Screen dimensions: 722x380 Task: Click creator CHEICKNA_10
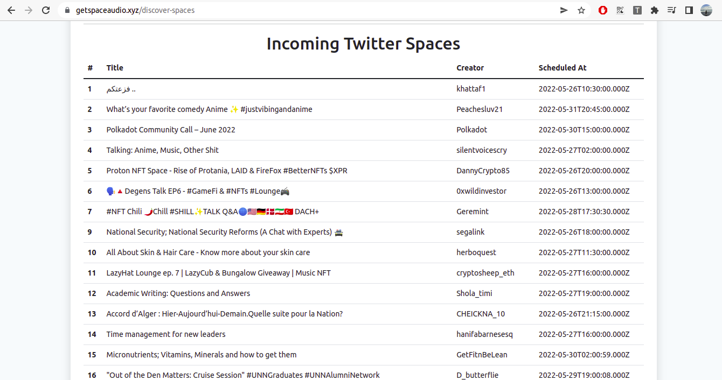tap(481, 314)
